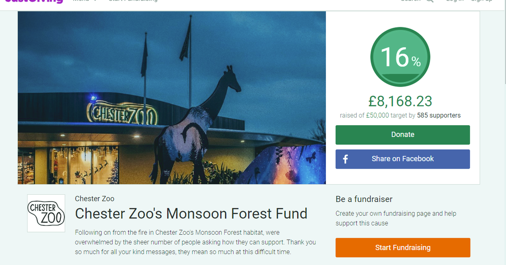This screenshot has width=506, height=265.
Task: Click the Facebook 'f' icon
Action: click(345, 159)
